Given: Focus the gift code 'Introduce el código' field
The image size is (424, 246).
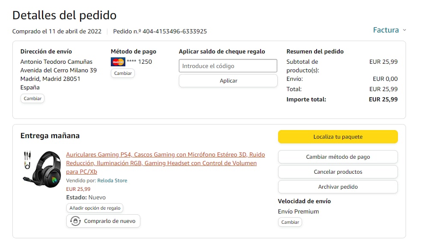Looking at the screenshot, I should click(228, 66).
